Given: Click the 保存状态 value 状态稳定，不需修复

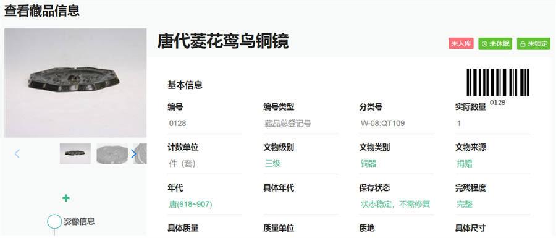Looking at the screenshot, I should [x=396, y=204].
